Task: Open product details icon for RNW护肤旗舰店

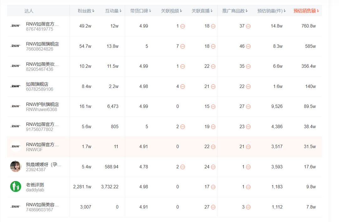Action: point(248,106)
